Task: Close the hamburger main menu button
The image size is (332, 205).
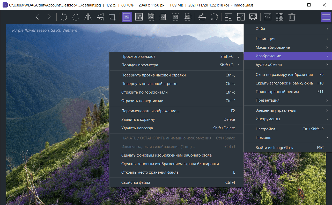Action: 326,17
